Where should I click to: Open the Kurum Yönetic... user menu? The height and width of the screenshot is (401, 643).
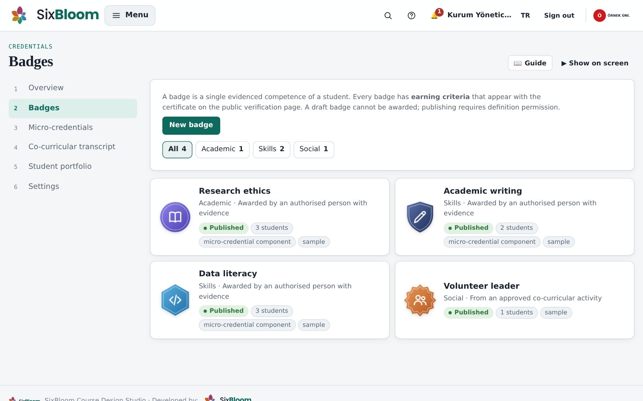click(479, 15)
